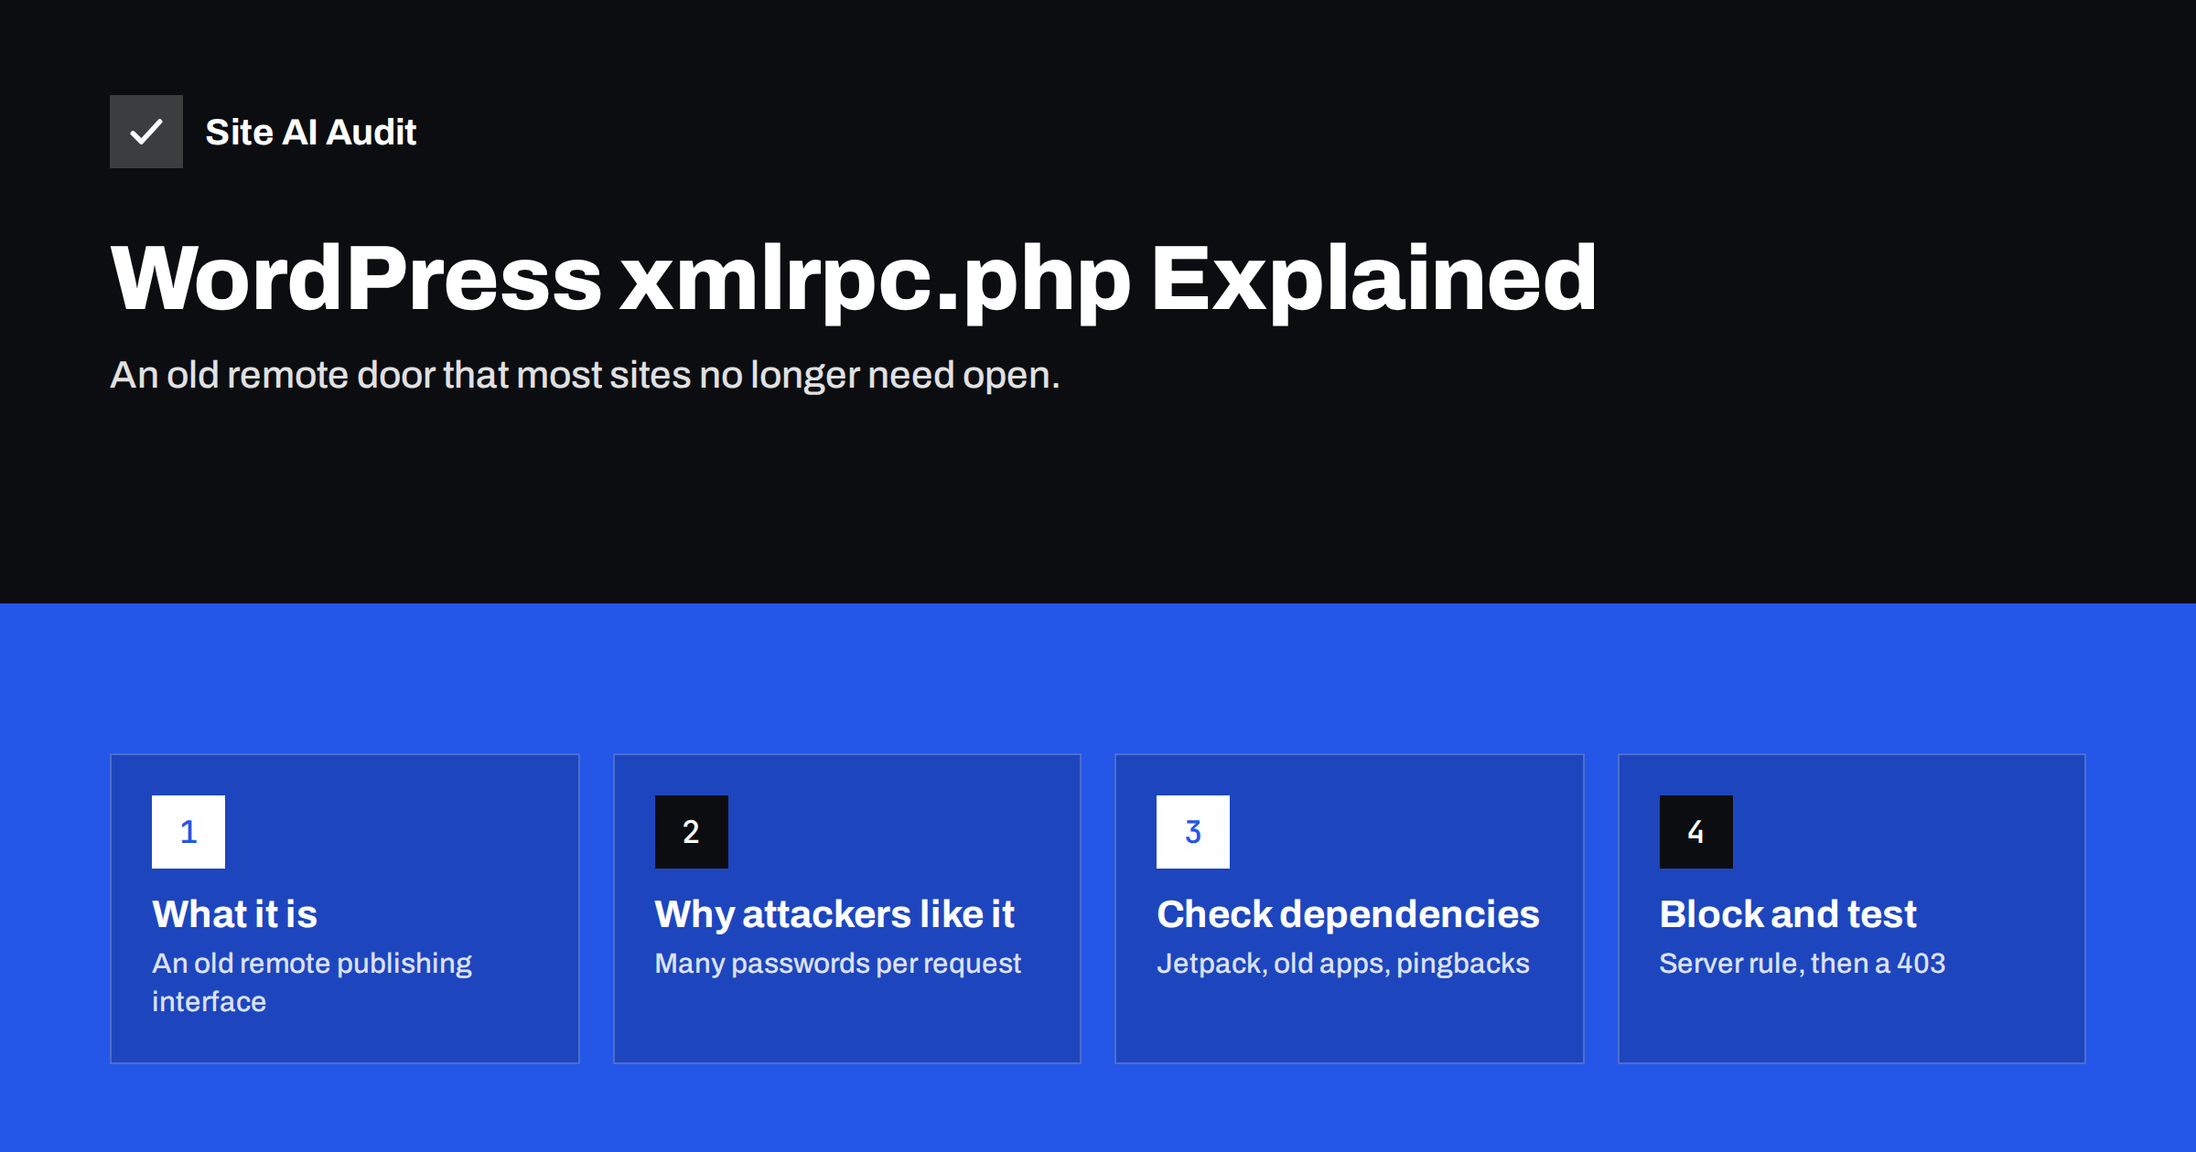This screenshot has height=1152, width=2196.
Task: Click the number 3 badge
Action: (x=1193, y=832)
